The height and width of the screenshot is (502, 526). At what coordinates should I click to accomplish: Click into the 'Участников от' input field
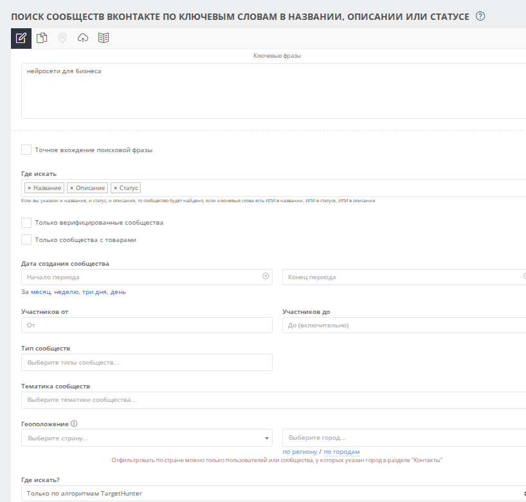pyautogui.click(x=147, y=325)
